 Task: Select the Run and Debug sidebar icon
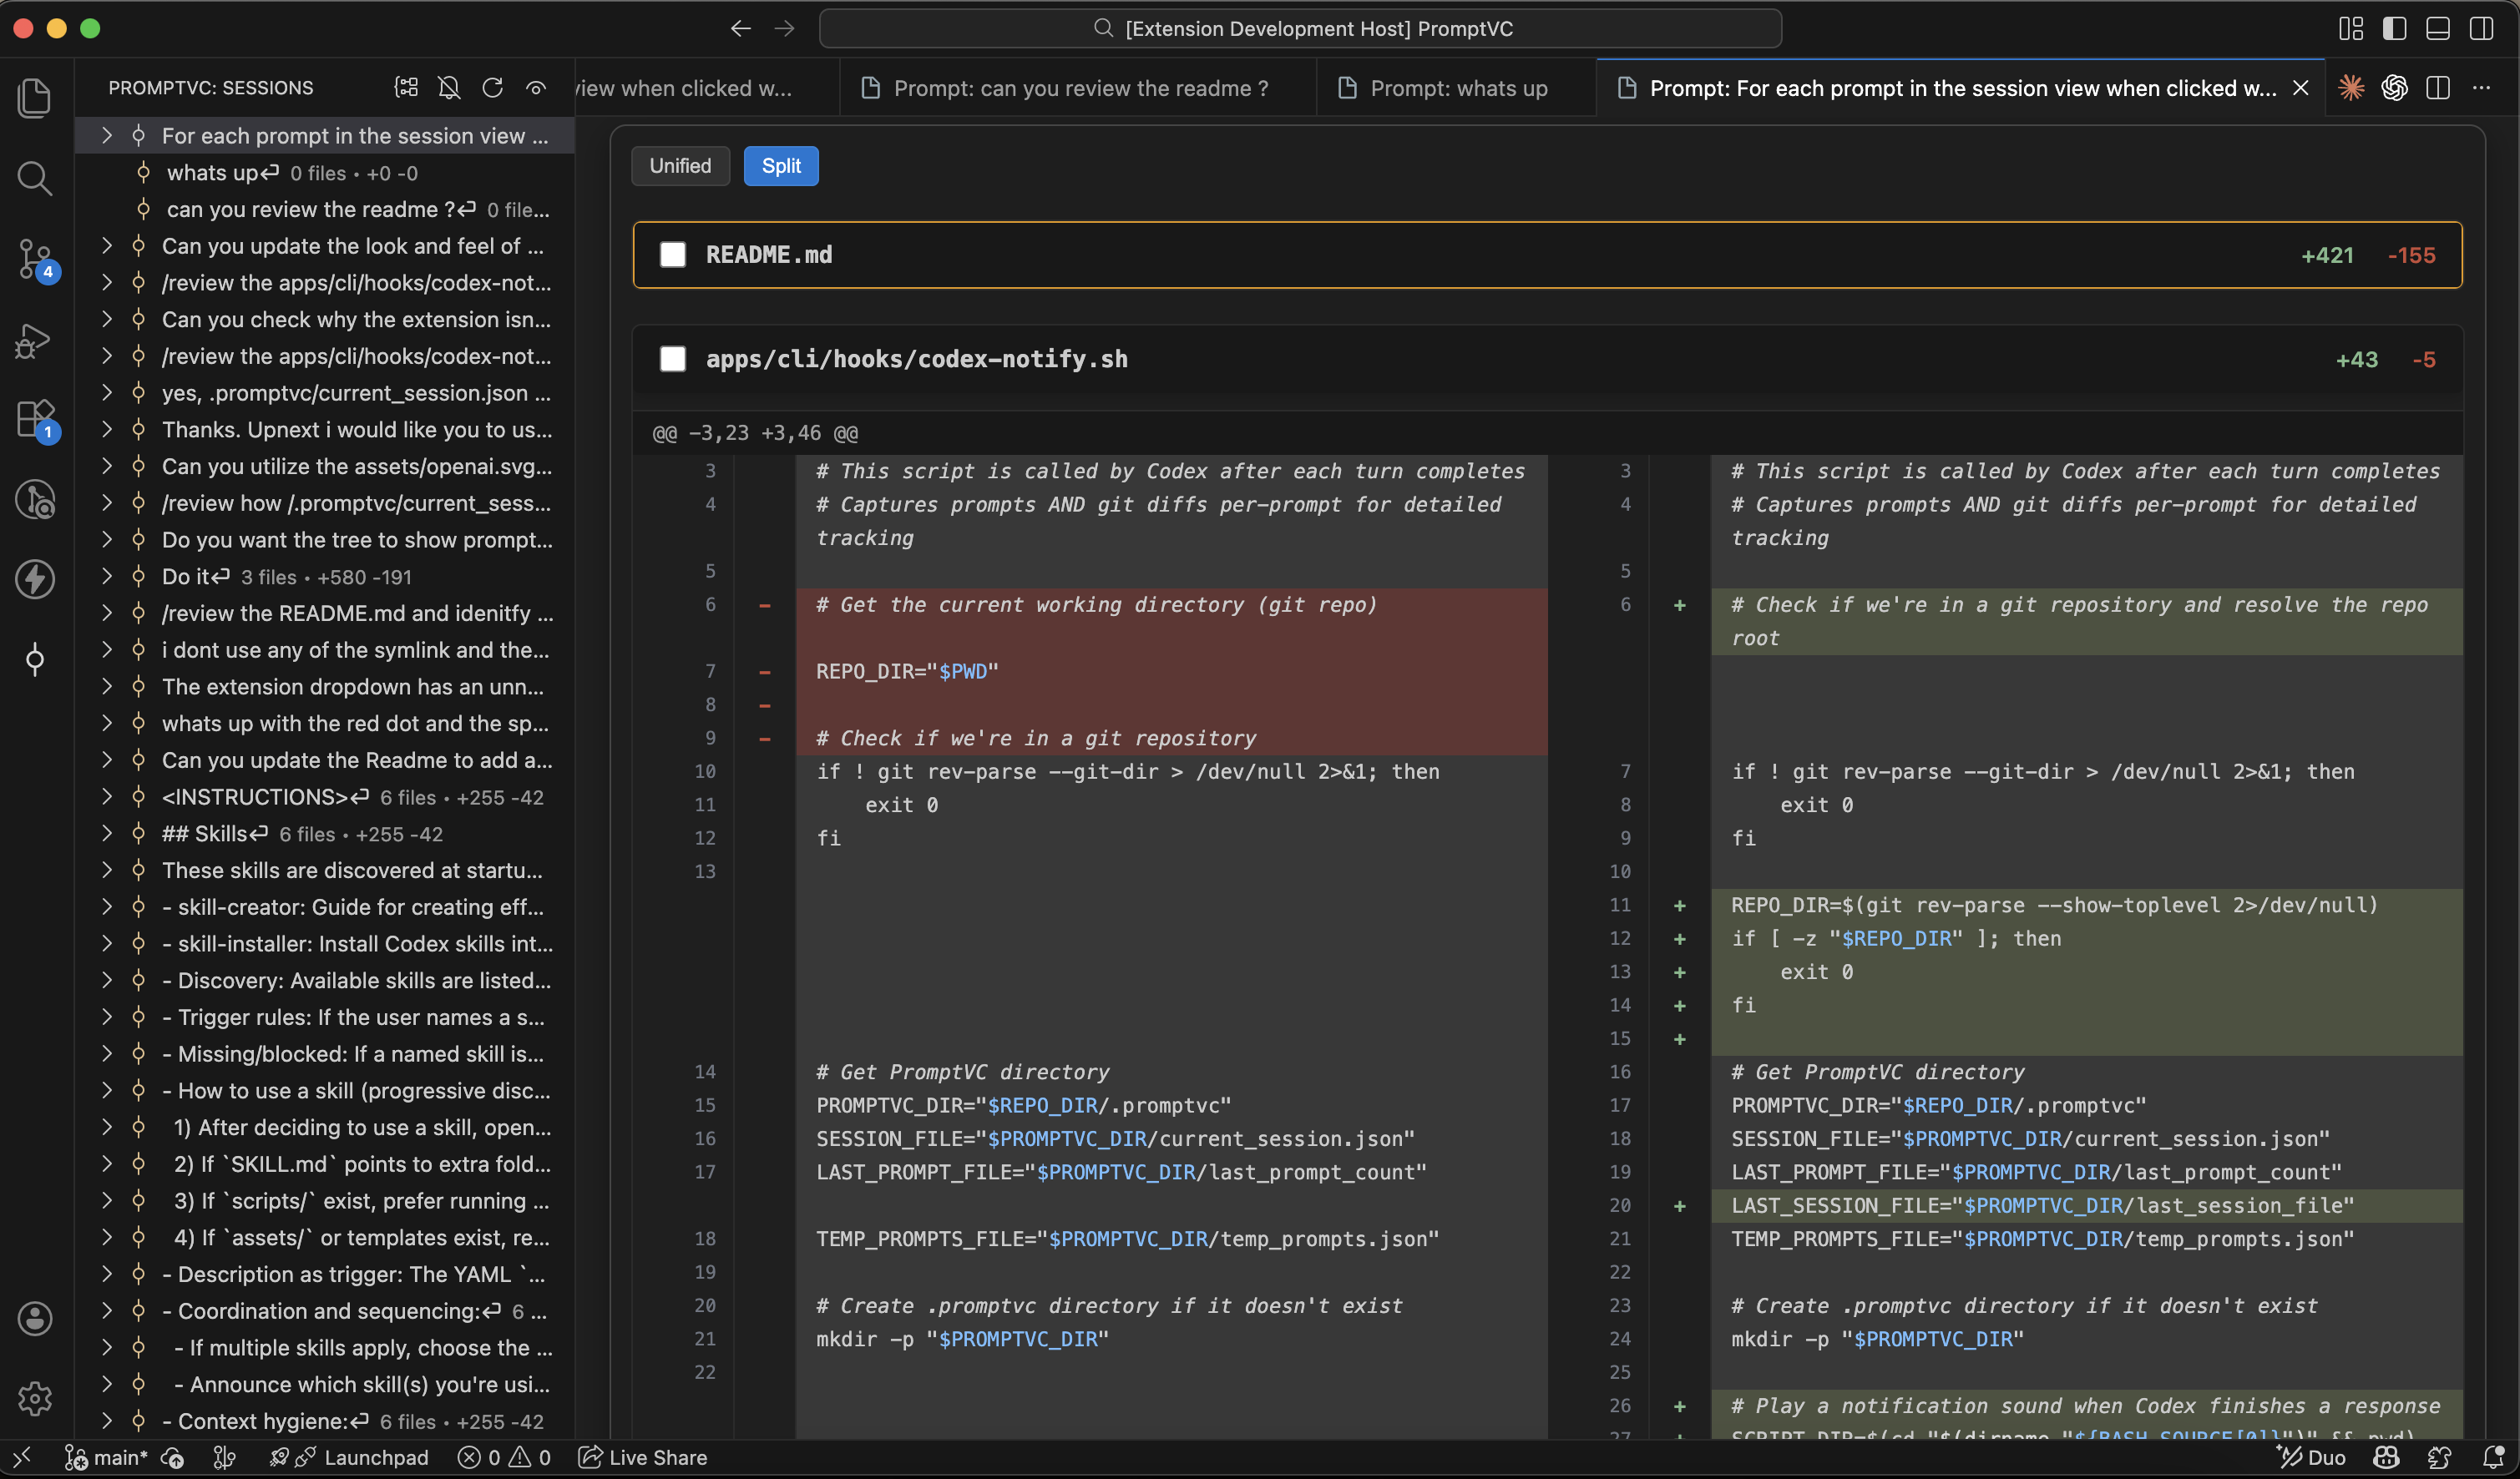32,340
